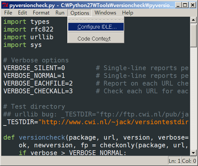Screen dimensions: 198x166
Task: Minimize the IDLE editor window
Action: (x=178, y=5)
